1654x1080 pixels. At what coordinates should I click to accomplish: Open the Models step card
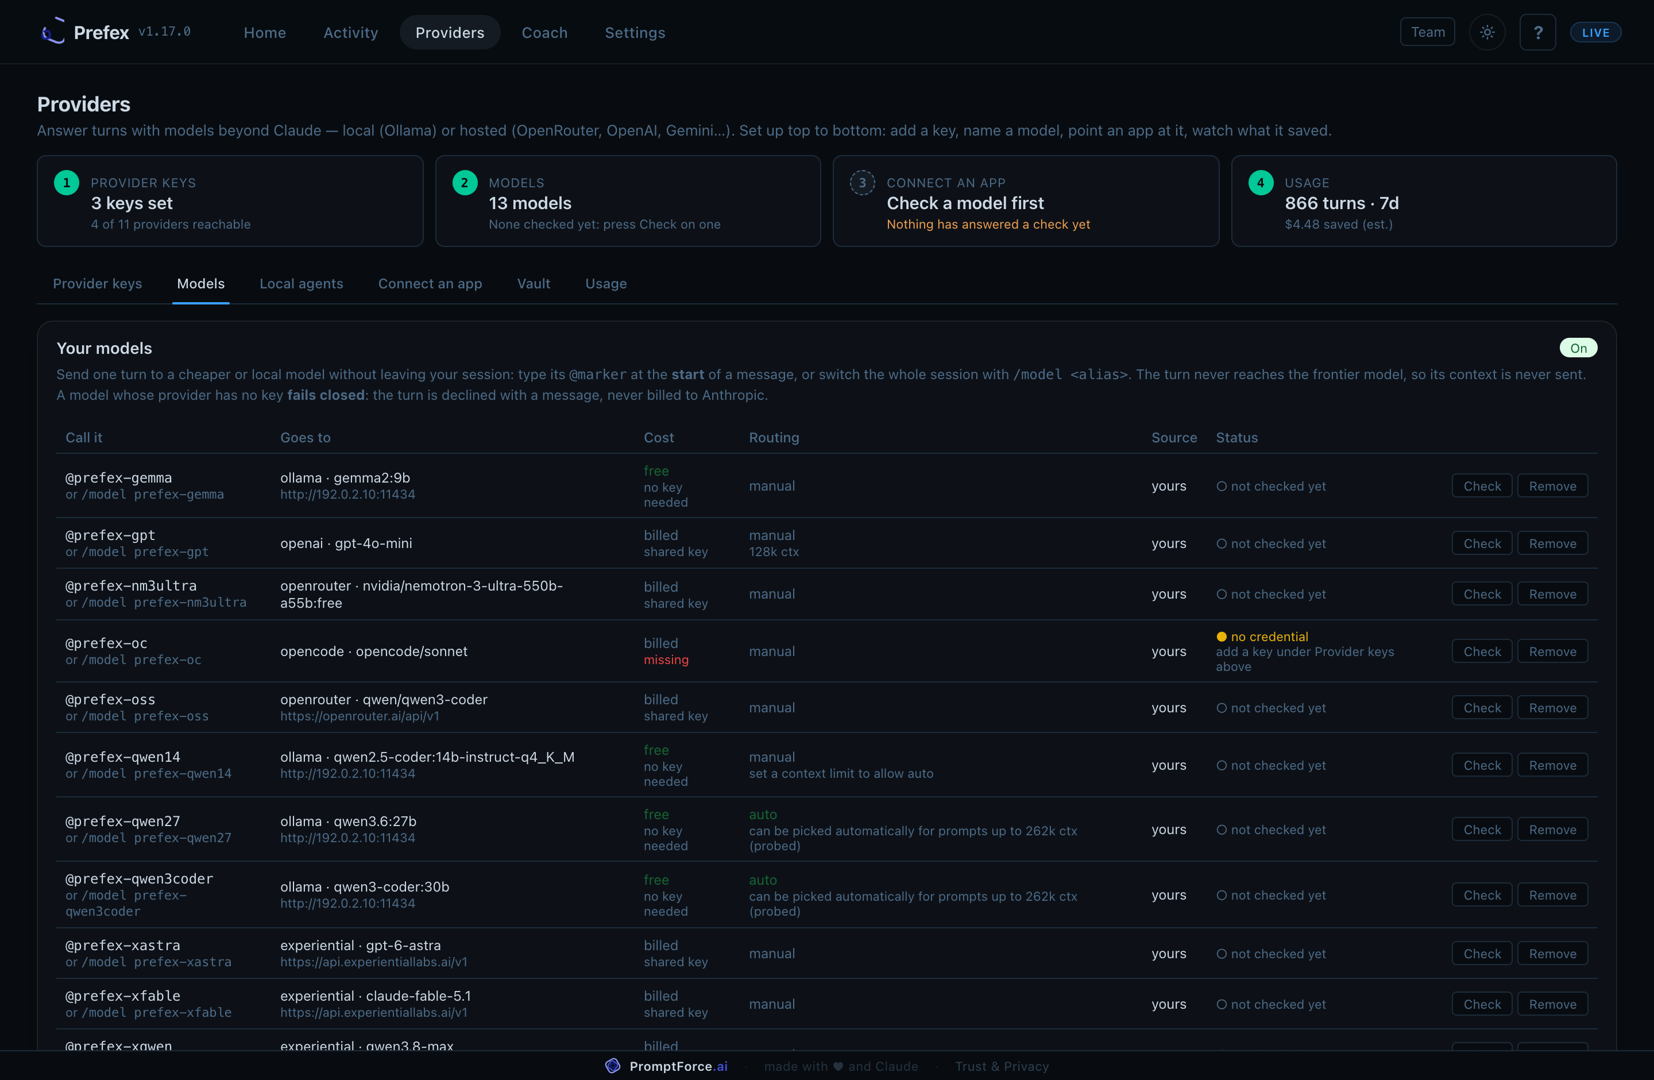tap(628, 201)
